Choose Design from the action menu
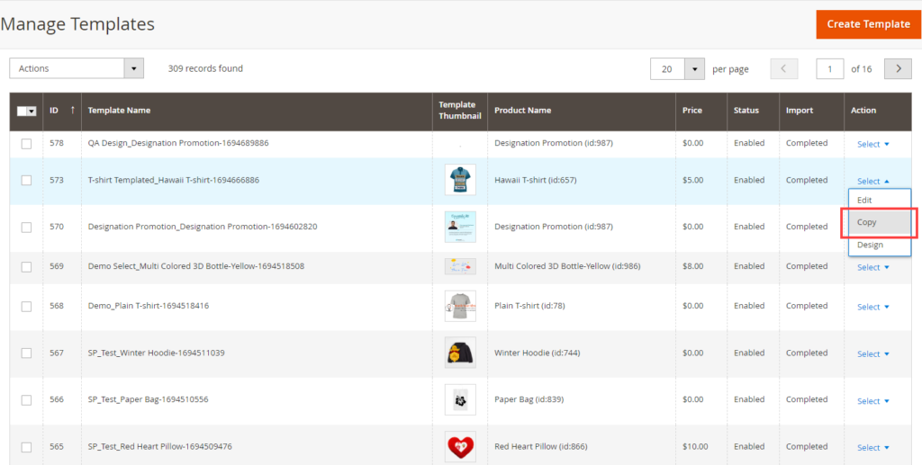 coord(870,245)
